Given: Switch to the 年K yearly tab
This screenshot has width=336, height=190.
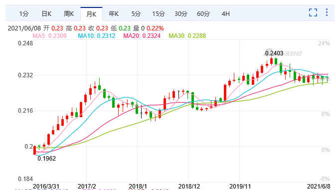Looking at the screenshot, I should click(114, 14).
